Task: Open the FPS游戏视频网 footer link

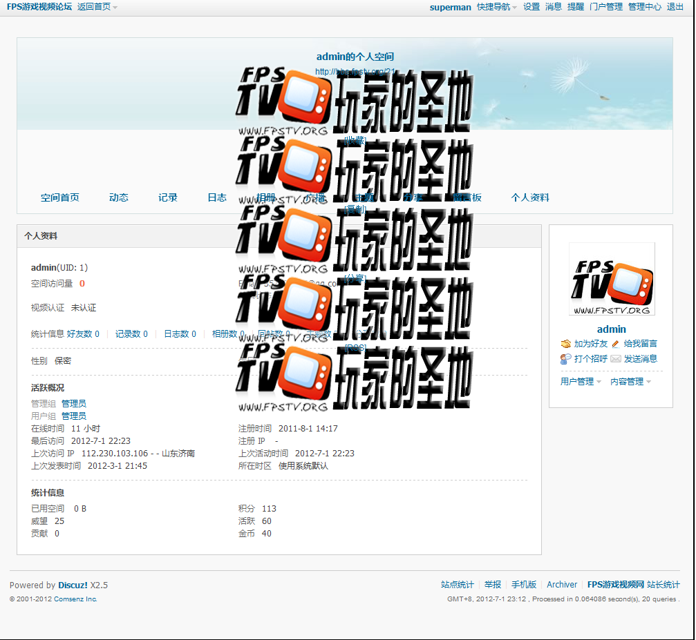Action: (616, 585)
